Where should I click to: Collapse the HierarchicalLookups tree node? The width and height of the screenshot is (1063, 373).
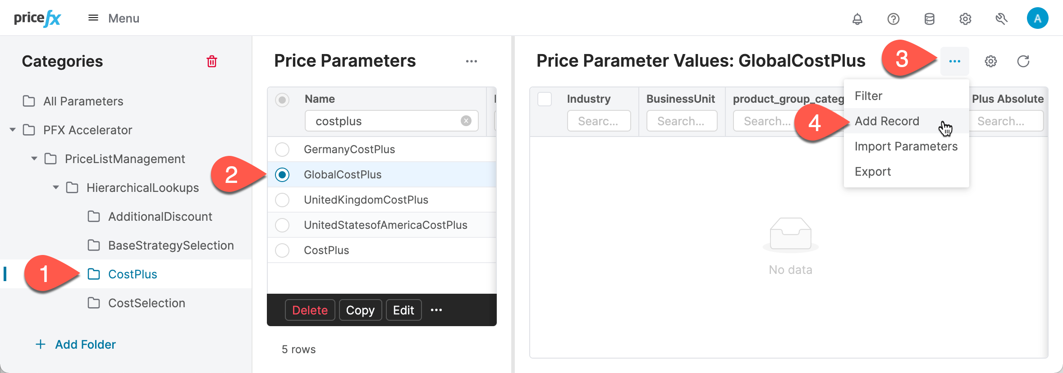click(x=56, y=188)
